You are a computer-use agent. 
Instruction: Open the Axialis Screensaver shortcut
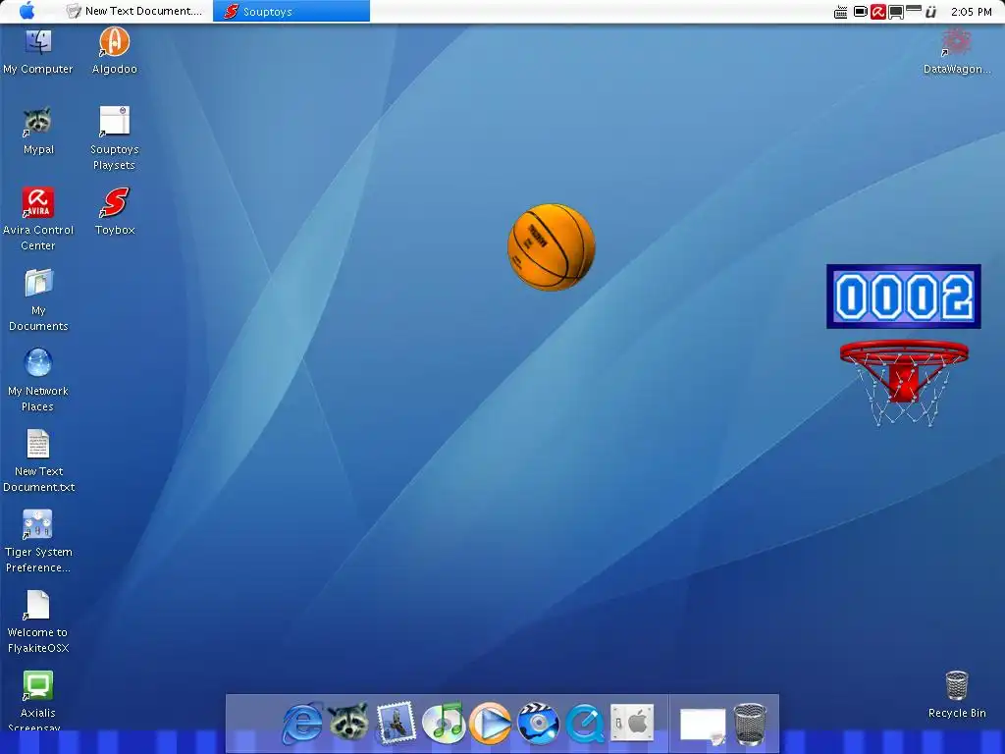pos(38,701)
